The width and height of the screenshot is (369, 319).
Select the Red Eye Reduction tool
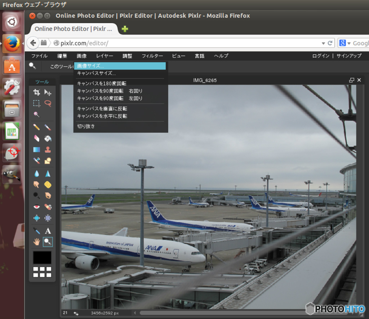click(36, 207)
